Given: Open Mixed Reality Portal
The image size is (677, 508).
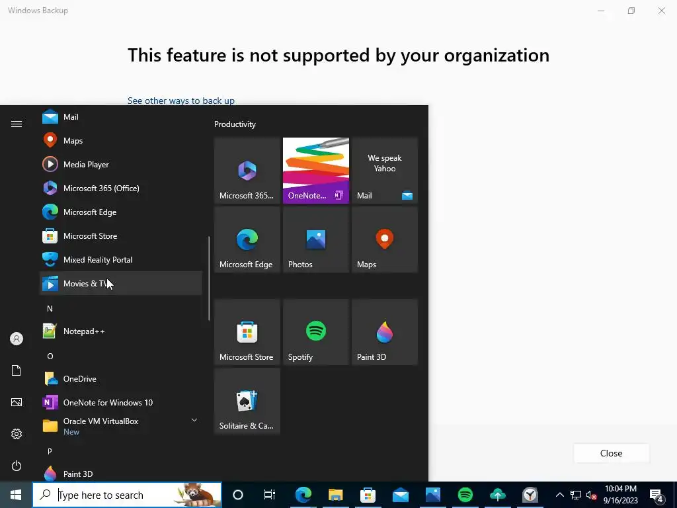Looking at the screenshot, I should pos(121,259).
